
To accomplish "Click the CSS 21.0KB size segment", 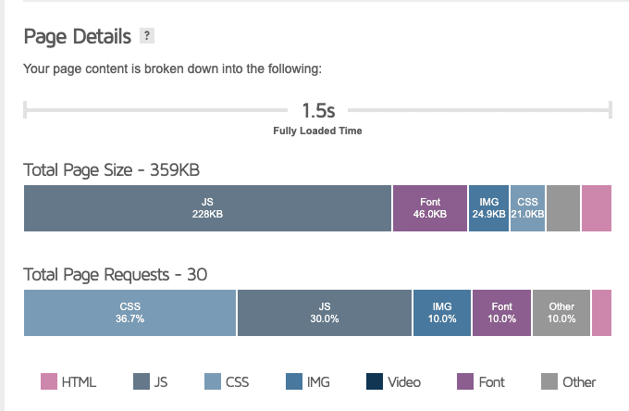I will coord(527,208).
